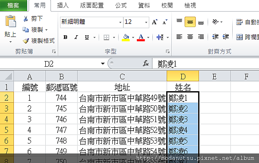Screen dimensions: 259x163
Task: Center cell text horizontally
Action: (190, 37)
